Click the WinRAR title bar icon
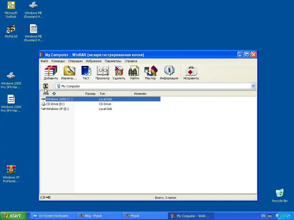The width and height of the screenshot is (294, 220). coord(42,55)
